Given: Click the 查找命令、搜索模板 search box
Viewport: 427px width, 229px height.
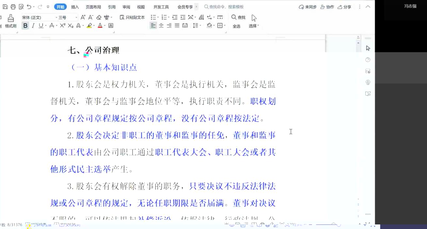Looking at the screenshot, I should [224, 7].
